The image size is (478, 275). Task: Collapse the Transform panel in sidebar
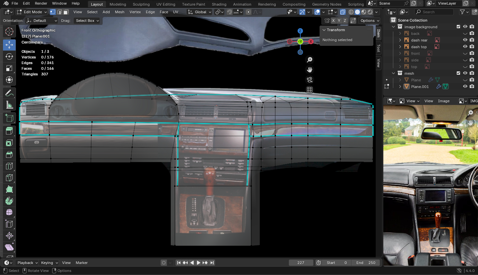point(324,30)
